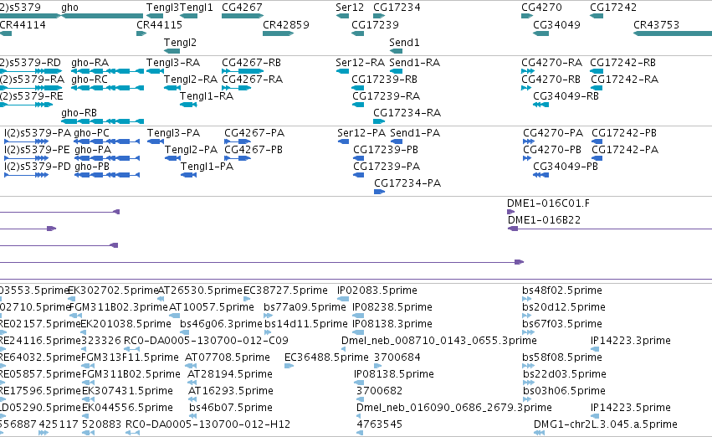Select the Ser12-PA protein label
This screenshot has width=712, height=437.
361,132
